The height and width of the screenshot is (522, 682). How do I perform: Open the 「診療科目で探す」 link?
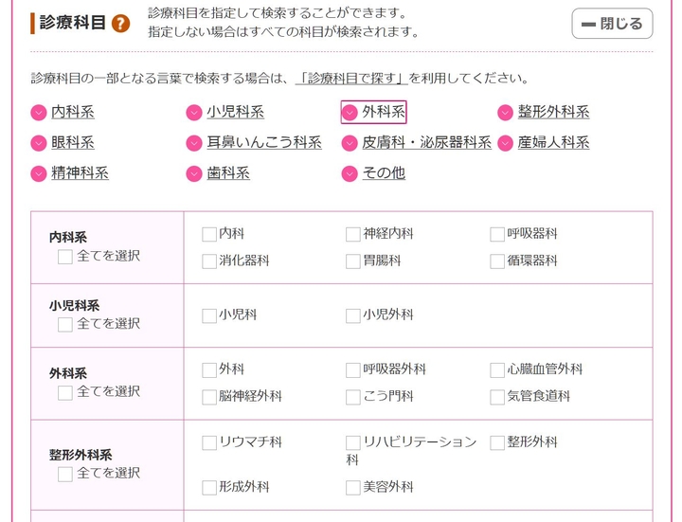(351, 79)
